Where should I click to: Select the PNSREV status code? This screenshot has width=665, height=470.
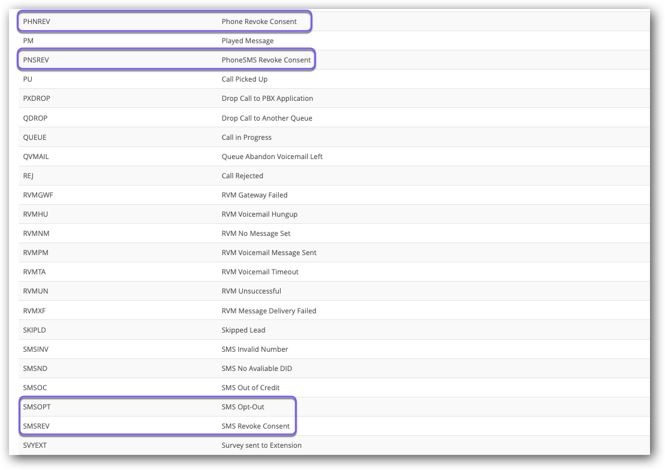click(36, 60)
